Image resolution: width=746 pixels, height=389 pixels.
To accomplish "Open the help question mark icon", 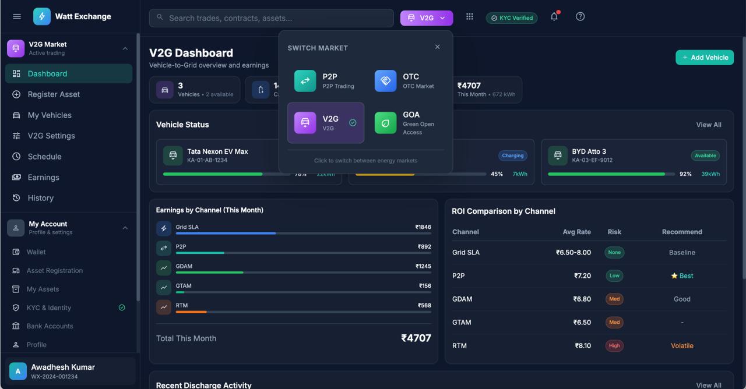I will coord(580,16).
